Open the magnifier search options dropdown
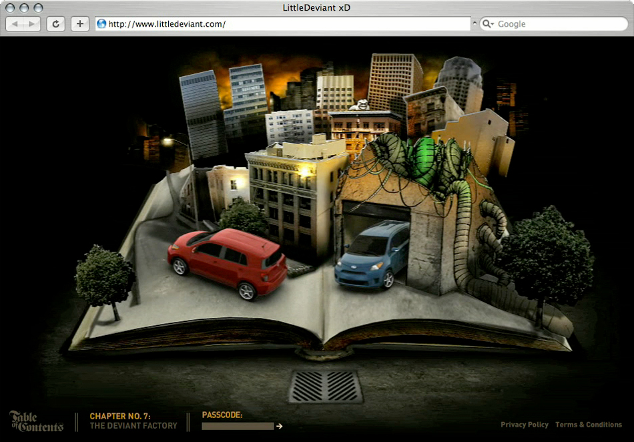This screenshot has width=634, height=442. [487, 24]
